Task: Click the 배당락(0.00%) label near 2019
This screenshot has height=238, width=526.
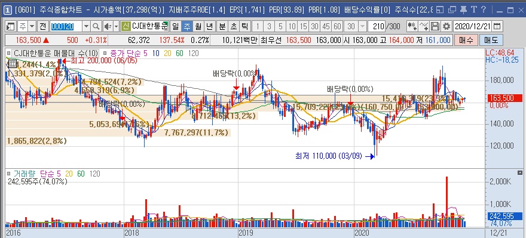Action: click(235, 73)
